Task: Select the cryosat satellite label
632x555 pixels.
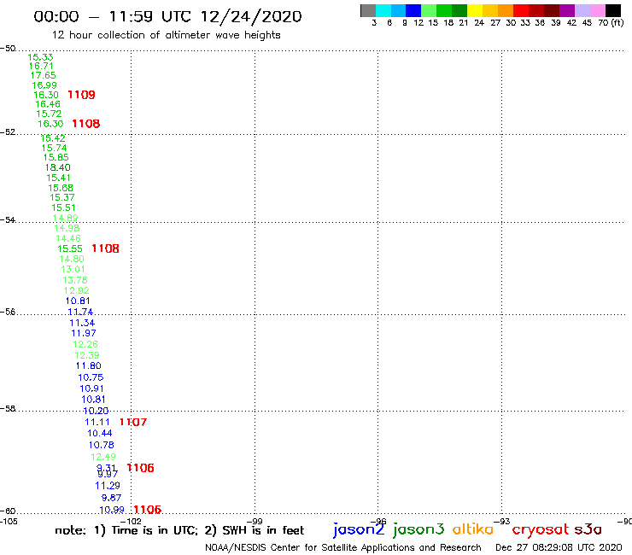Action: coord(541,530)
